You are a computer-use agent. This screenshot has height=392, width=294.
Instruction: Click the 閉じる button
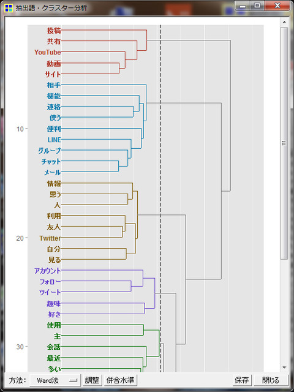(x=271, y=380)
